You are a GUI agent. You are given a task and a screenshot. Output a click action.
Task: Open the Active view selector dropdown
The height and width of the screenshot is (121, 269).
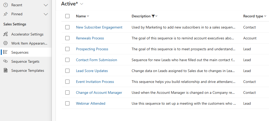pos(82,4)
